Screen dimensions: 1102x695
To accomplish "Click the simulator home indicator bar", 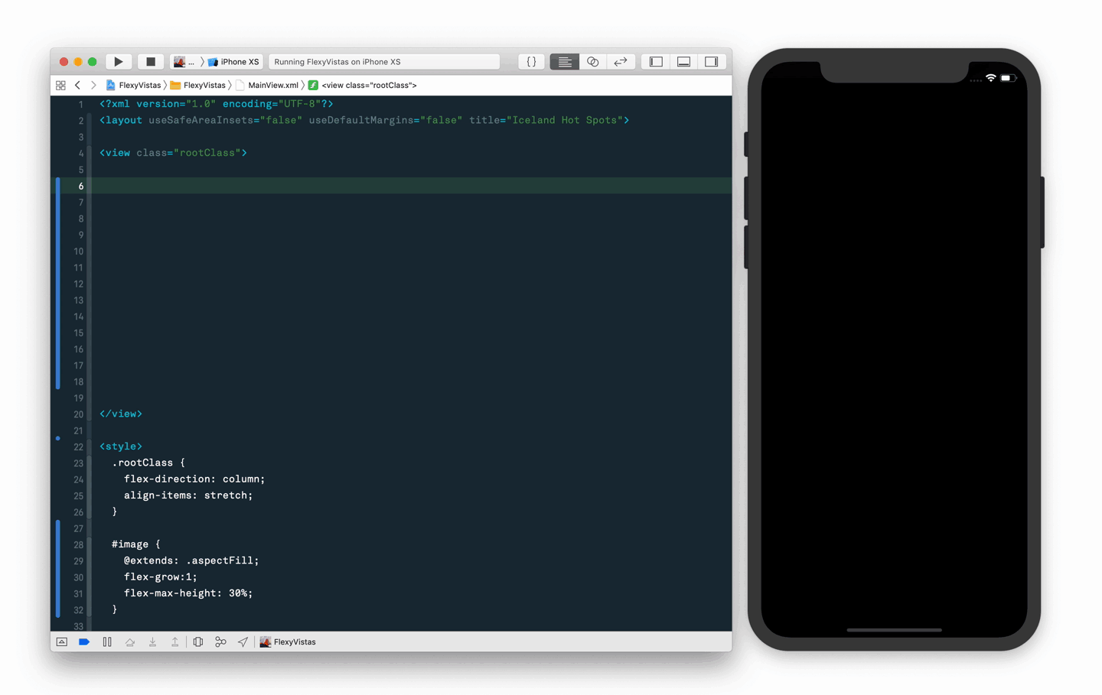I will (894, 630).
